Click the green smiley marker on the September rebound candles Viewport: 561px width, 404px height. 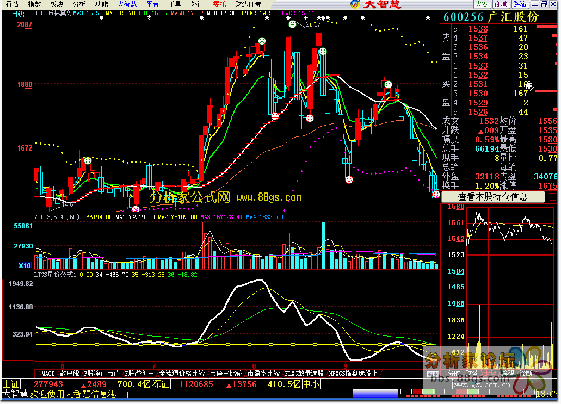(388, 84)
